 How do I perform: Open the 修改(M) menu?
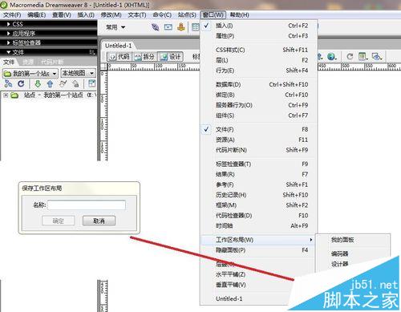pos(111,15)
